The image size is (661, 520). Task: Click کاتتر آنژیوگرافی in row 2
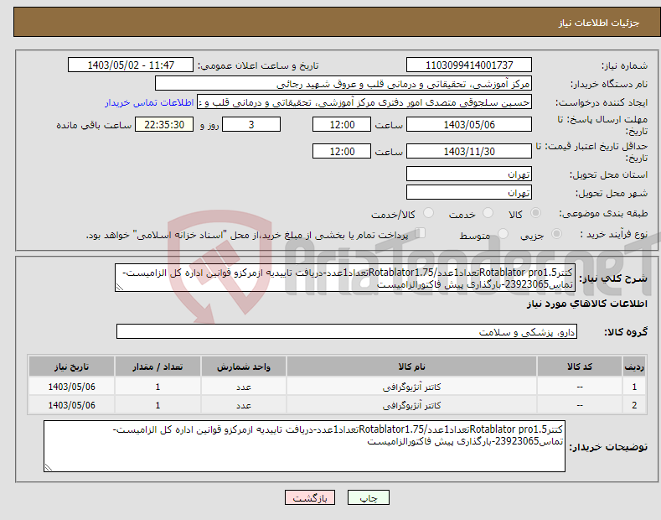[x=411, y=405]
